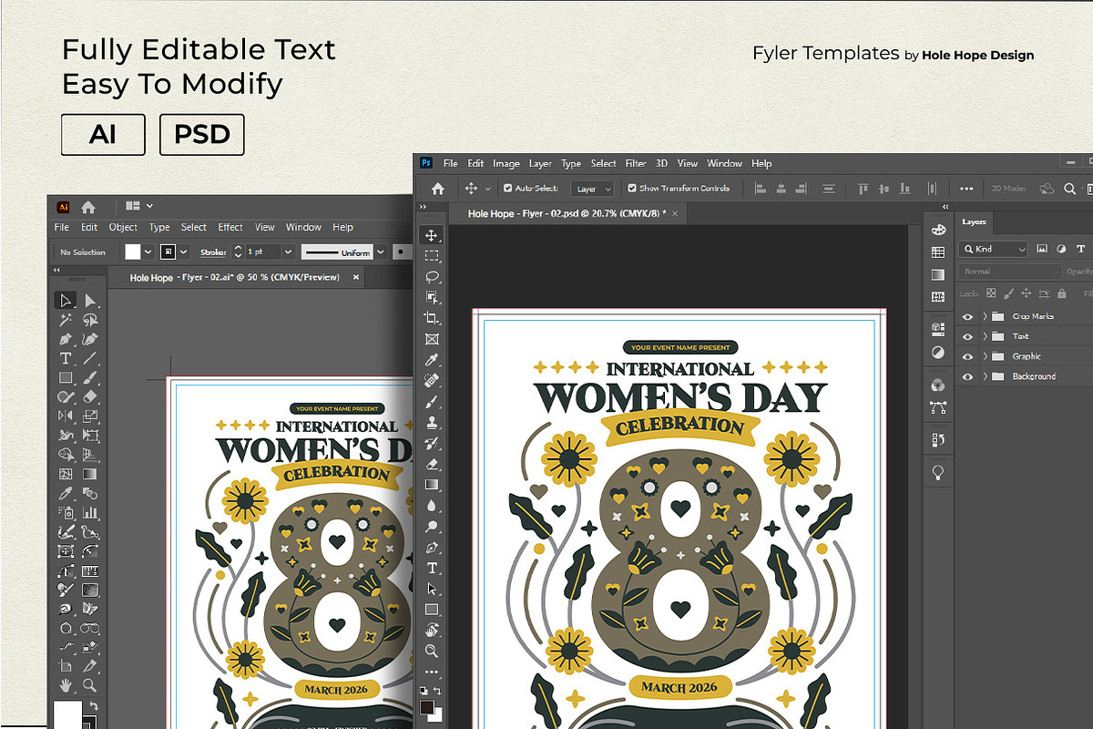Choose the Photoshop Frame tool
This screenshot has width=1093, height=729.
pyautogui.click(x=432, y=339)
